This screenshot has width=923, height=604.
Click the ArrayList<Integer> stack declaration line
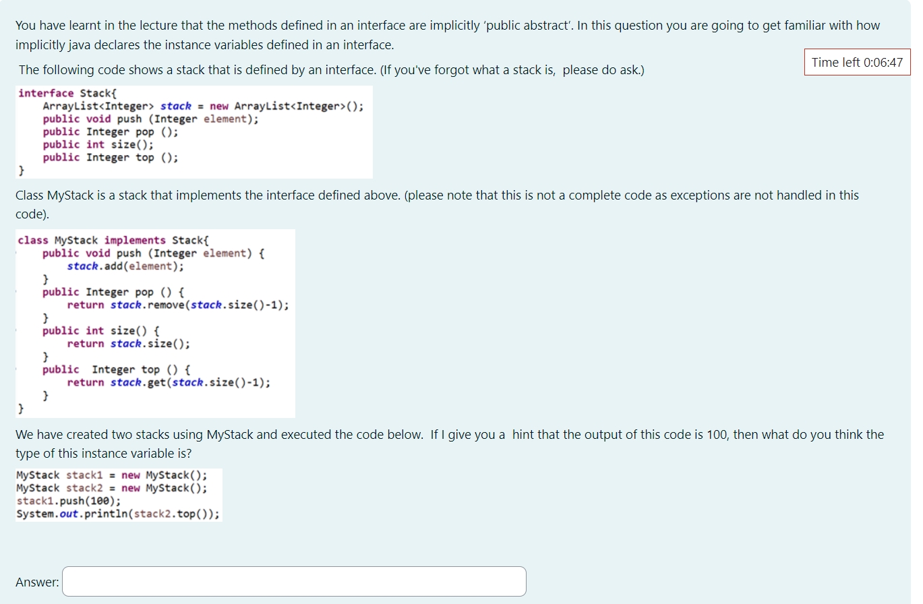click(x=202, y=106)
